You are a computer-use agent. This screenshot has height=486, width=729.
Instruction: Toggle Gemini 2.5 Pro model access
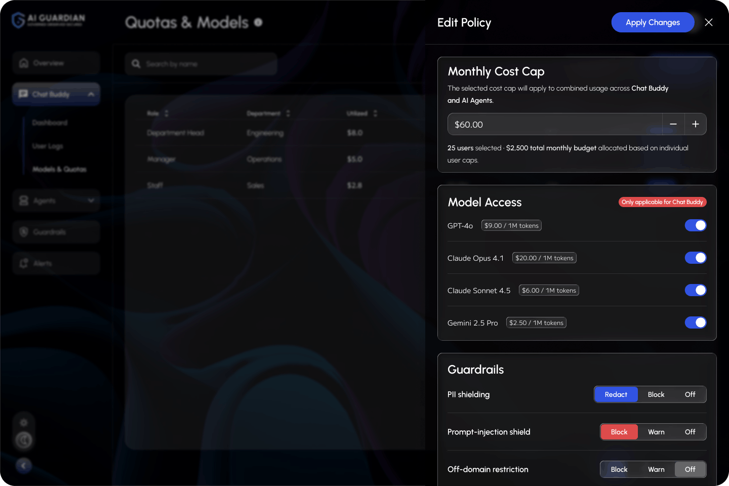[x=696, y=322]
